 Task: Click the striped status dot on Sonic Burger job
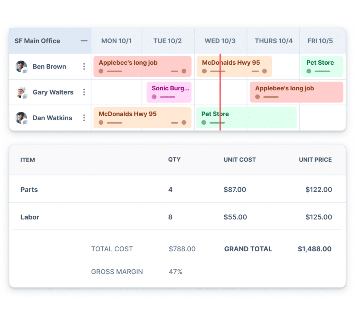point(154,97)
